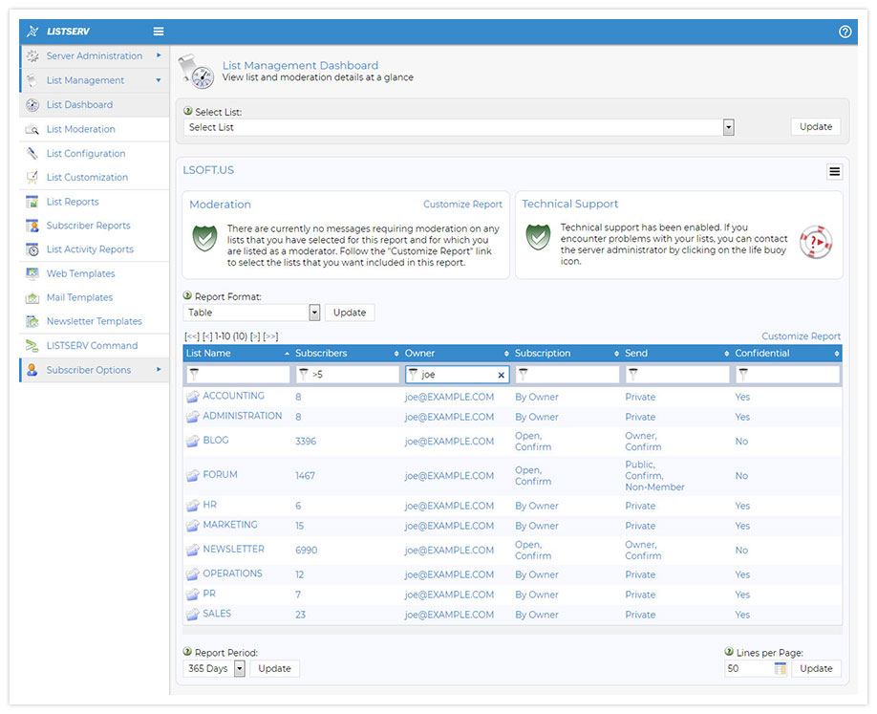Screen dimensions: 877x714
Task: Click the LISTSERV Command icon
Action: pos(32,346)
